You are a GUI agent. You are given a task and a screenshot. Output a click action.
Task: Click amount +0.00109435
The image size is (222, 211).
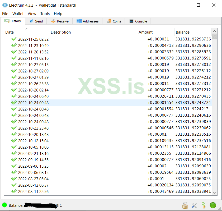(160, 141)
